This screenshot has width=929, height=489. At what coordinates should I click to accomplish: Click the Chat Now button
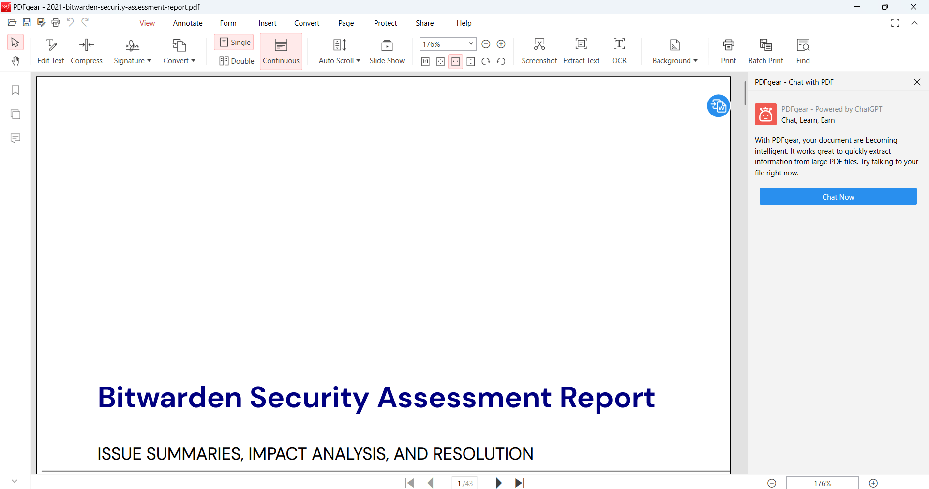click(x=838, y=197)
